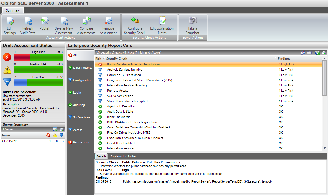Click the Medium Risk progress bar
The width and height of the screenshot is (328, 195).
tap(39, 70)
